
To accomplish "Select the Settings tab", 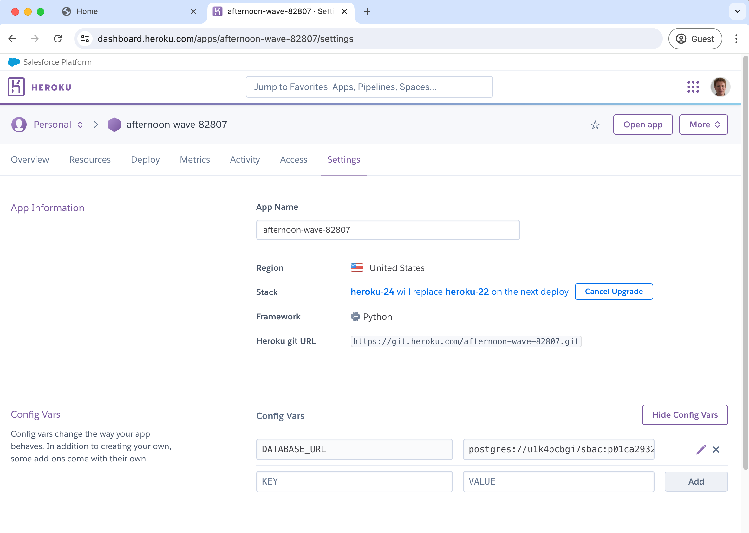I will point(343,160).
